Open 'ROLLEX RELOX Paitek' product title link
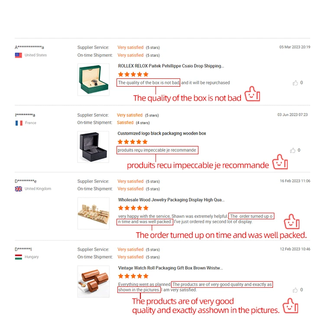Screen dimensions: 325x335 (x=171, y=66)
